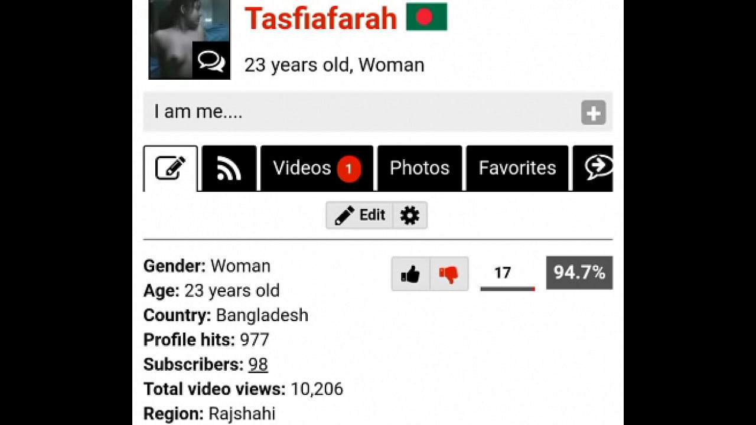The image size is (756, 425).
Task: Give the profile a thumbs up
Action: (410, 274)
